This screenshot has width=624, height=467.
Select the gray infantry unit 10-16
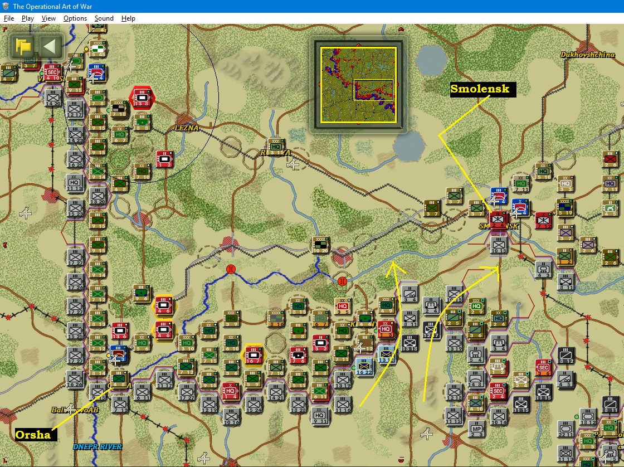tap(232, 416)
